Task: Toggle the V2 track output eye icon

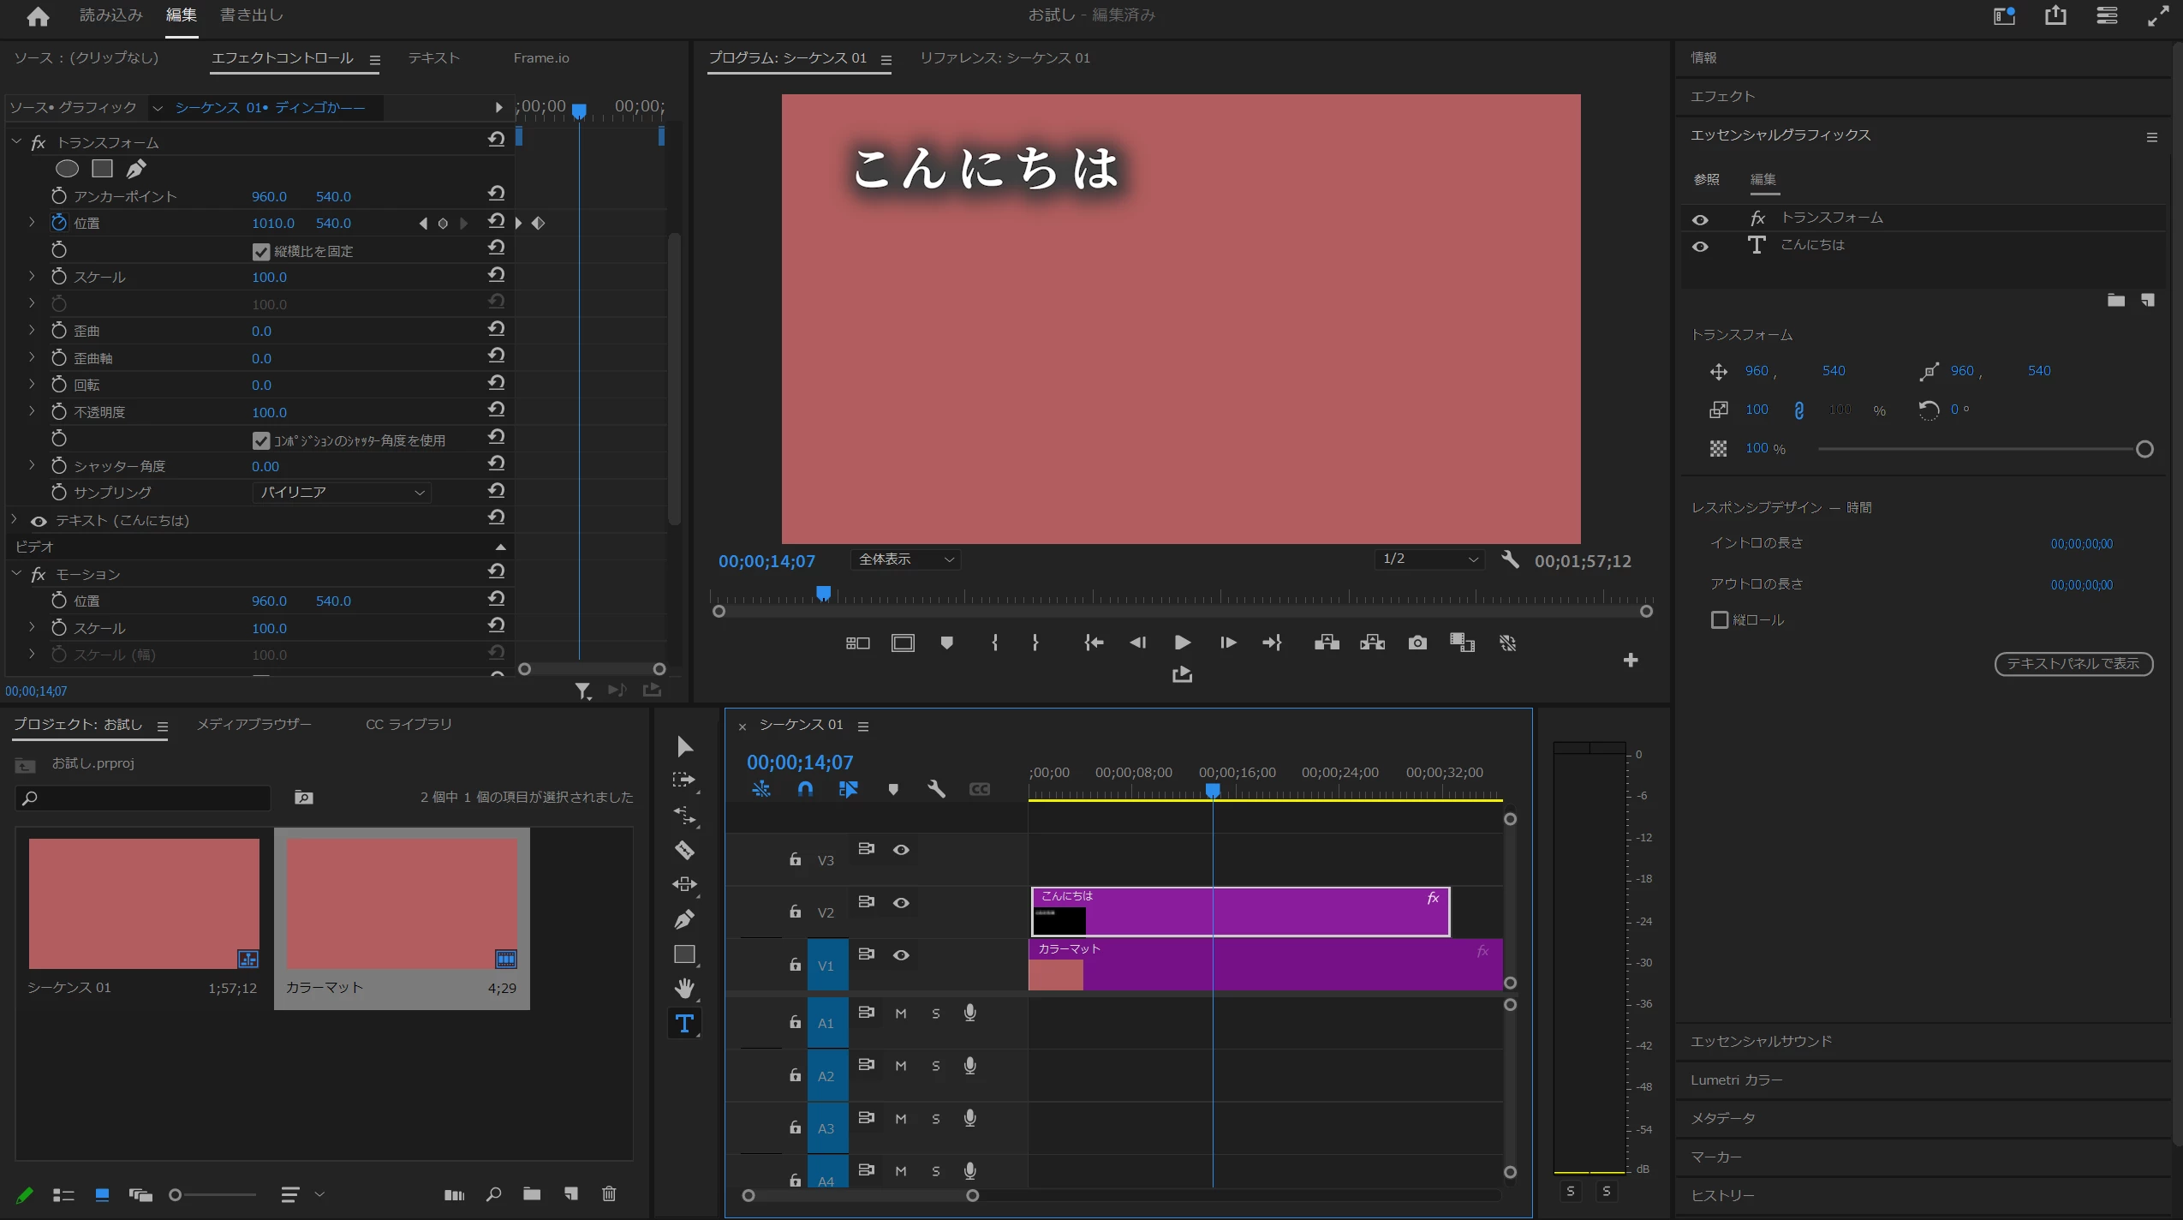Action: [x=901, y=903]
